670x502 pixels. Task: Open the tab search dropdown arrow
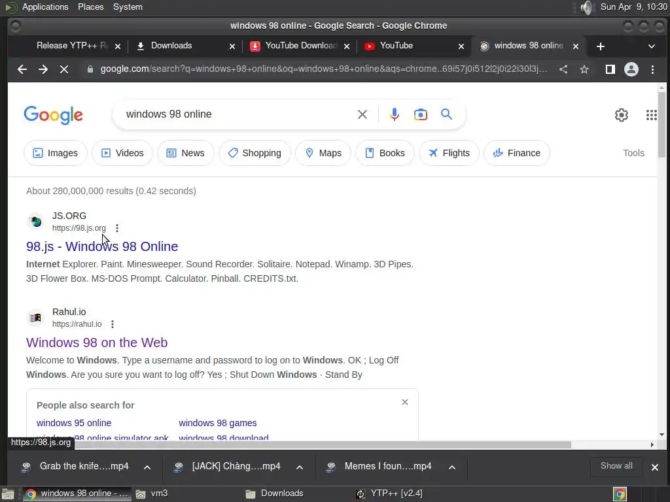[x=652, y=46]
